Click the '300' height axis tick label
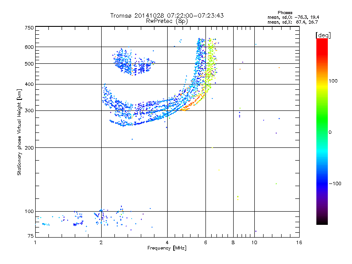The height and width of the screenshot is (264, 352). (x=29, y=111)
